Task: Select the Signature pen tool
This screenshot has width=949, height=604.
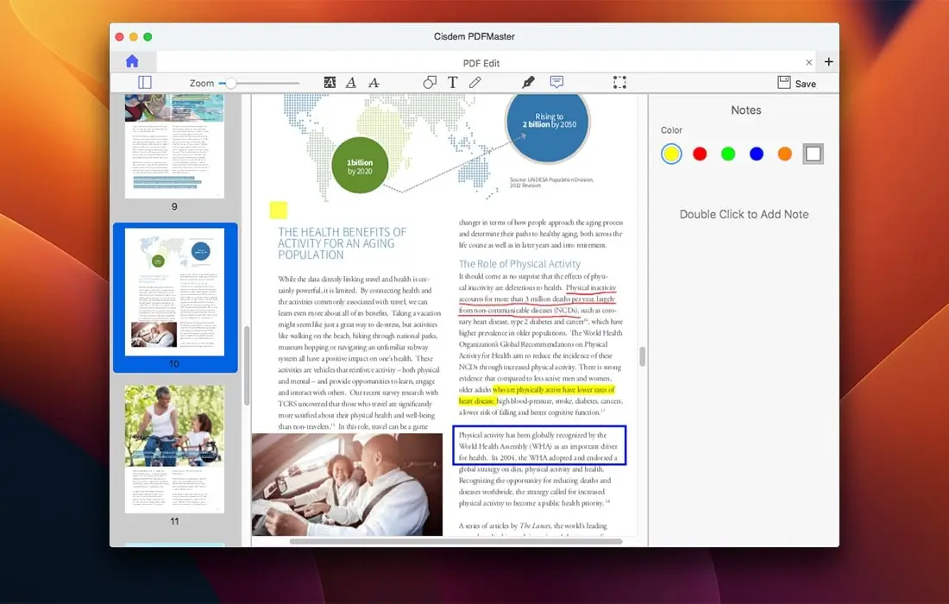Action: coord(528,82)
